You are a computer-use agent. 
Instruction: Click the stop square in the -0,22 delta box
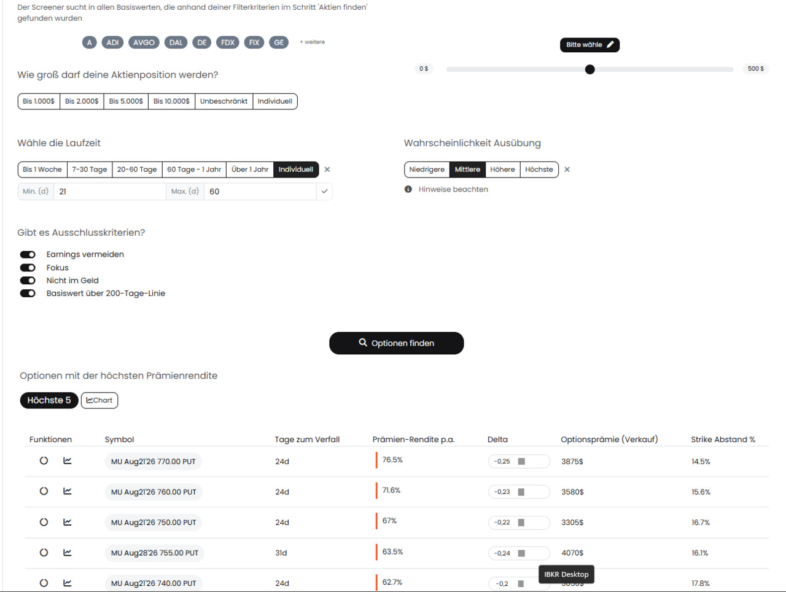point(521,523)
